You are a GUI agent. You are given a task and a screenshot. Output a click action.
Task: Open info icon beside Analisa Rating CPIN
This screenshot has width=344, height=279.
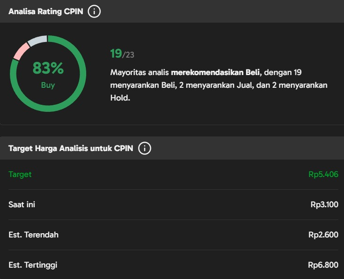pyautogui.click(x=94, y=11)
